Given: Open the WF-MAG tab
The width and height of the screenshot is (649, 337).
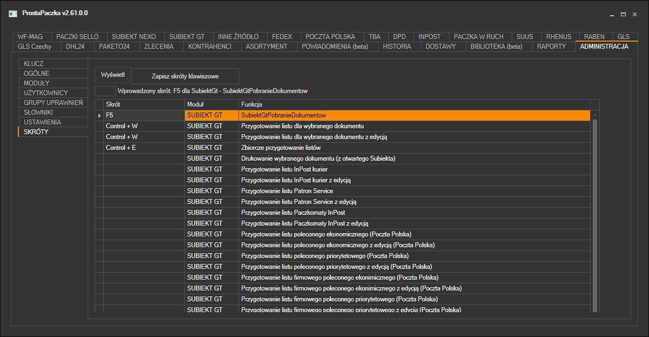Looking at the screenshot, I should pyautogui.click(x=30, y=37).
